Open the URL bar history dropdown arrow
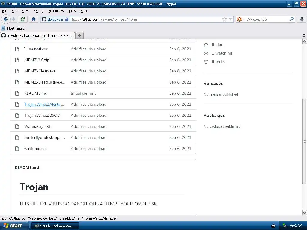Screen dimensions: 307x230 pos(231,19)
